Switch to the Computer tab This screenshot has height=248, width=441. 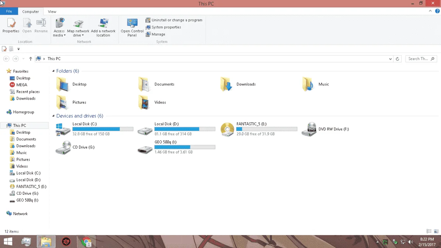(x=31, y=11)
